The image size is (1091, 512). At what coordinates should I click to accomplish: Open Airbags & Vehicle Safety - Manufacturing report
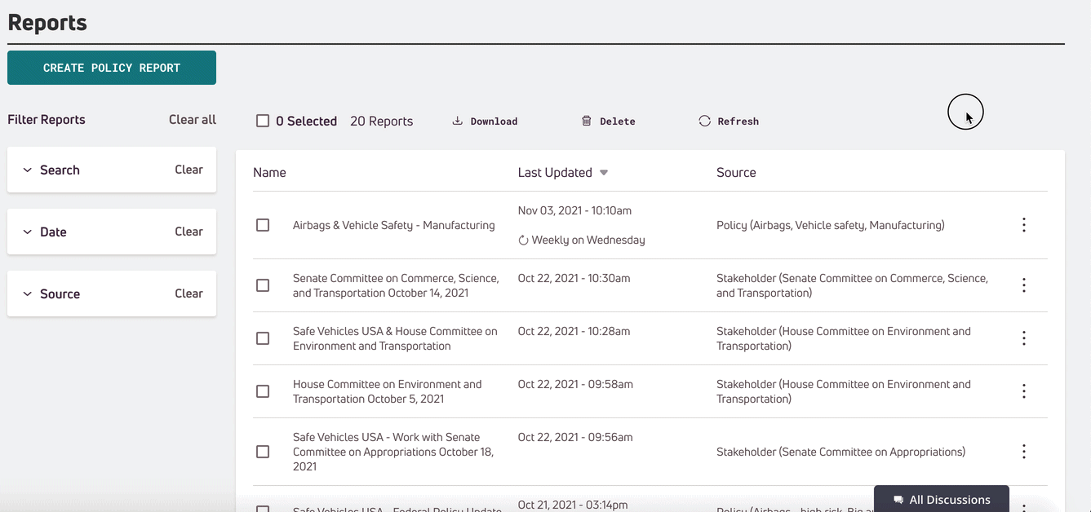(x=394, y=225)
